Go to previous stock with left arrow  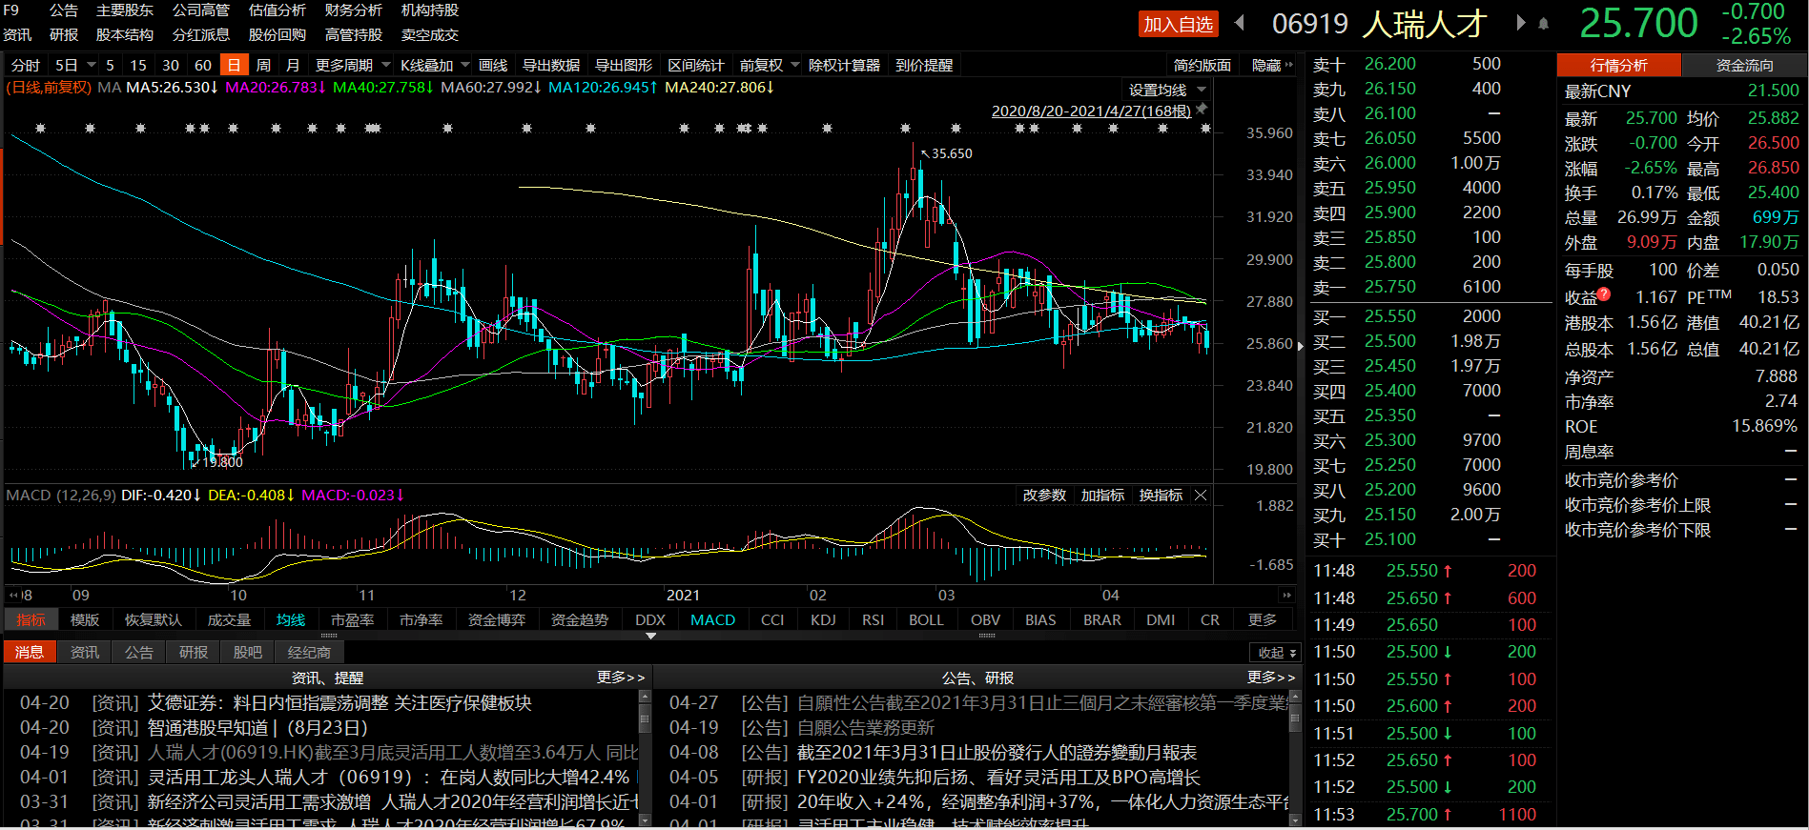pos(1240,23)
